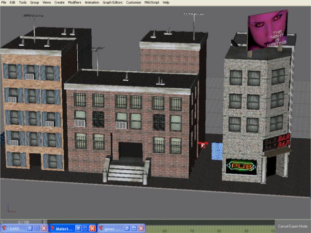Open the Customize menu
This screenshot has height=233, width=311.
coord(133,3)
